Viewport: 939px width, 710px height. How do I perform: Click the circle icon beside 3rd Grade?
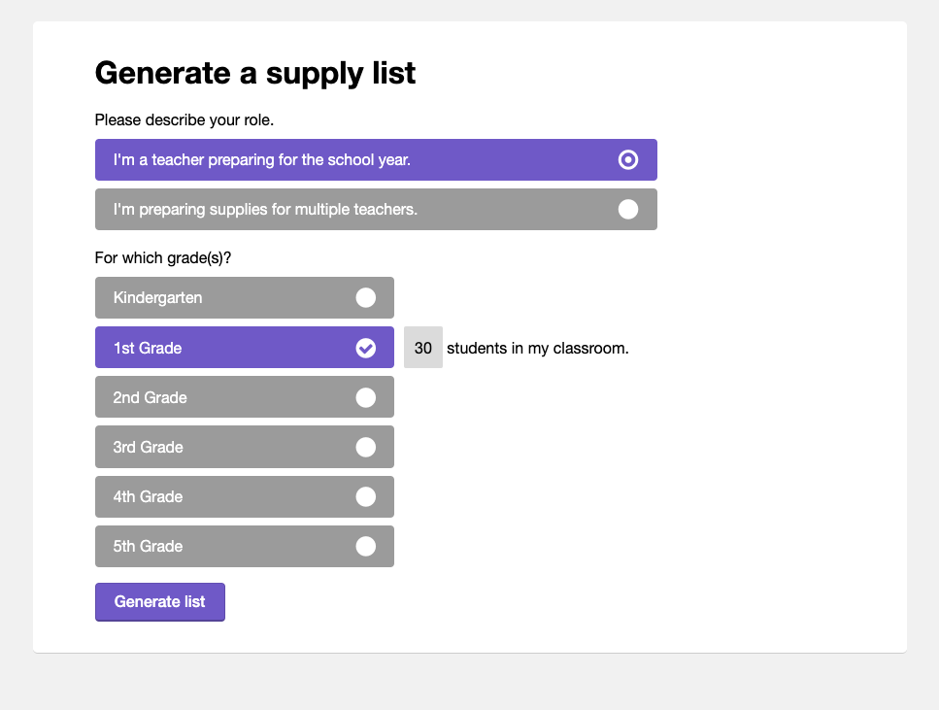click(x=365, y=447)
